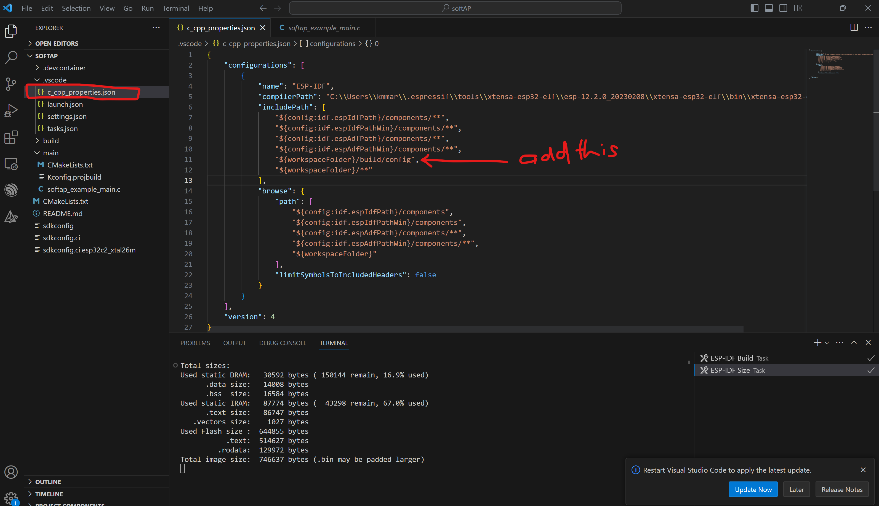
Task: Switch to the OUTPUT panel tab
Action: click(235, 343)
